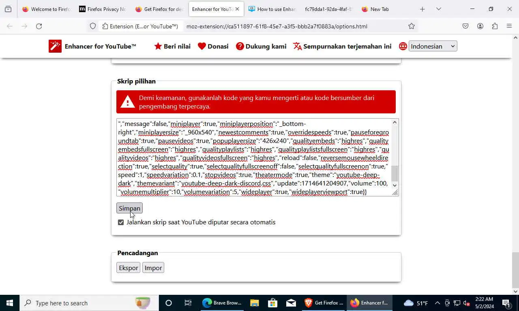Click Sempurnakan terjemahan ini link
The height and width of the screenshot is (311, 519).
click(x=342, y=46)
